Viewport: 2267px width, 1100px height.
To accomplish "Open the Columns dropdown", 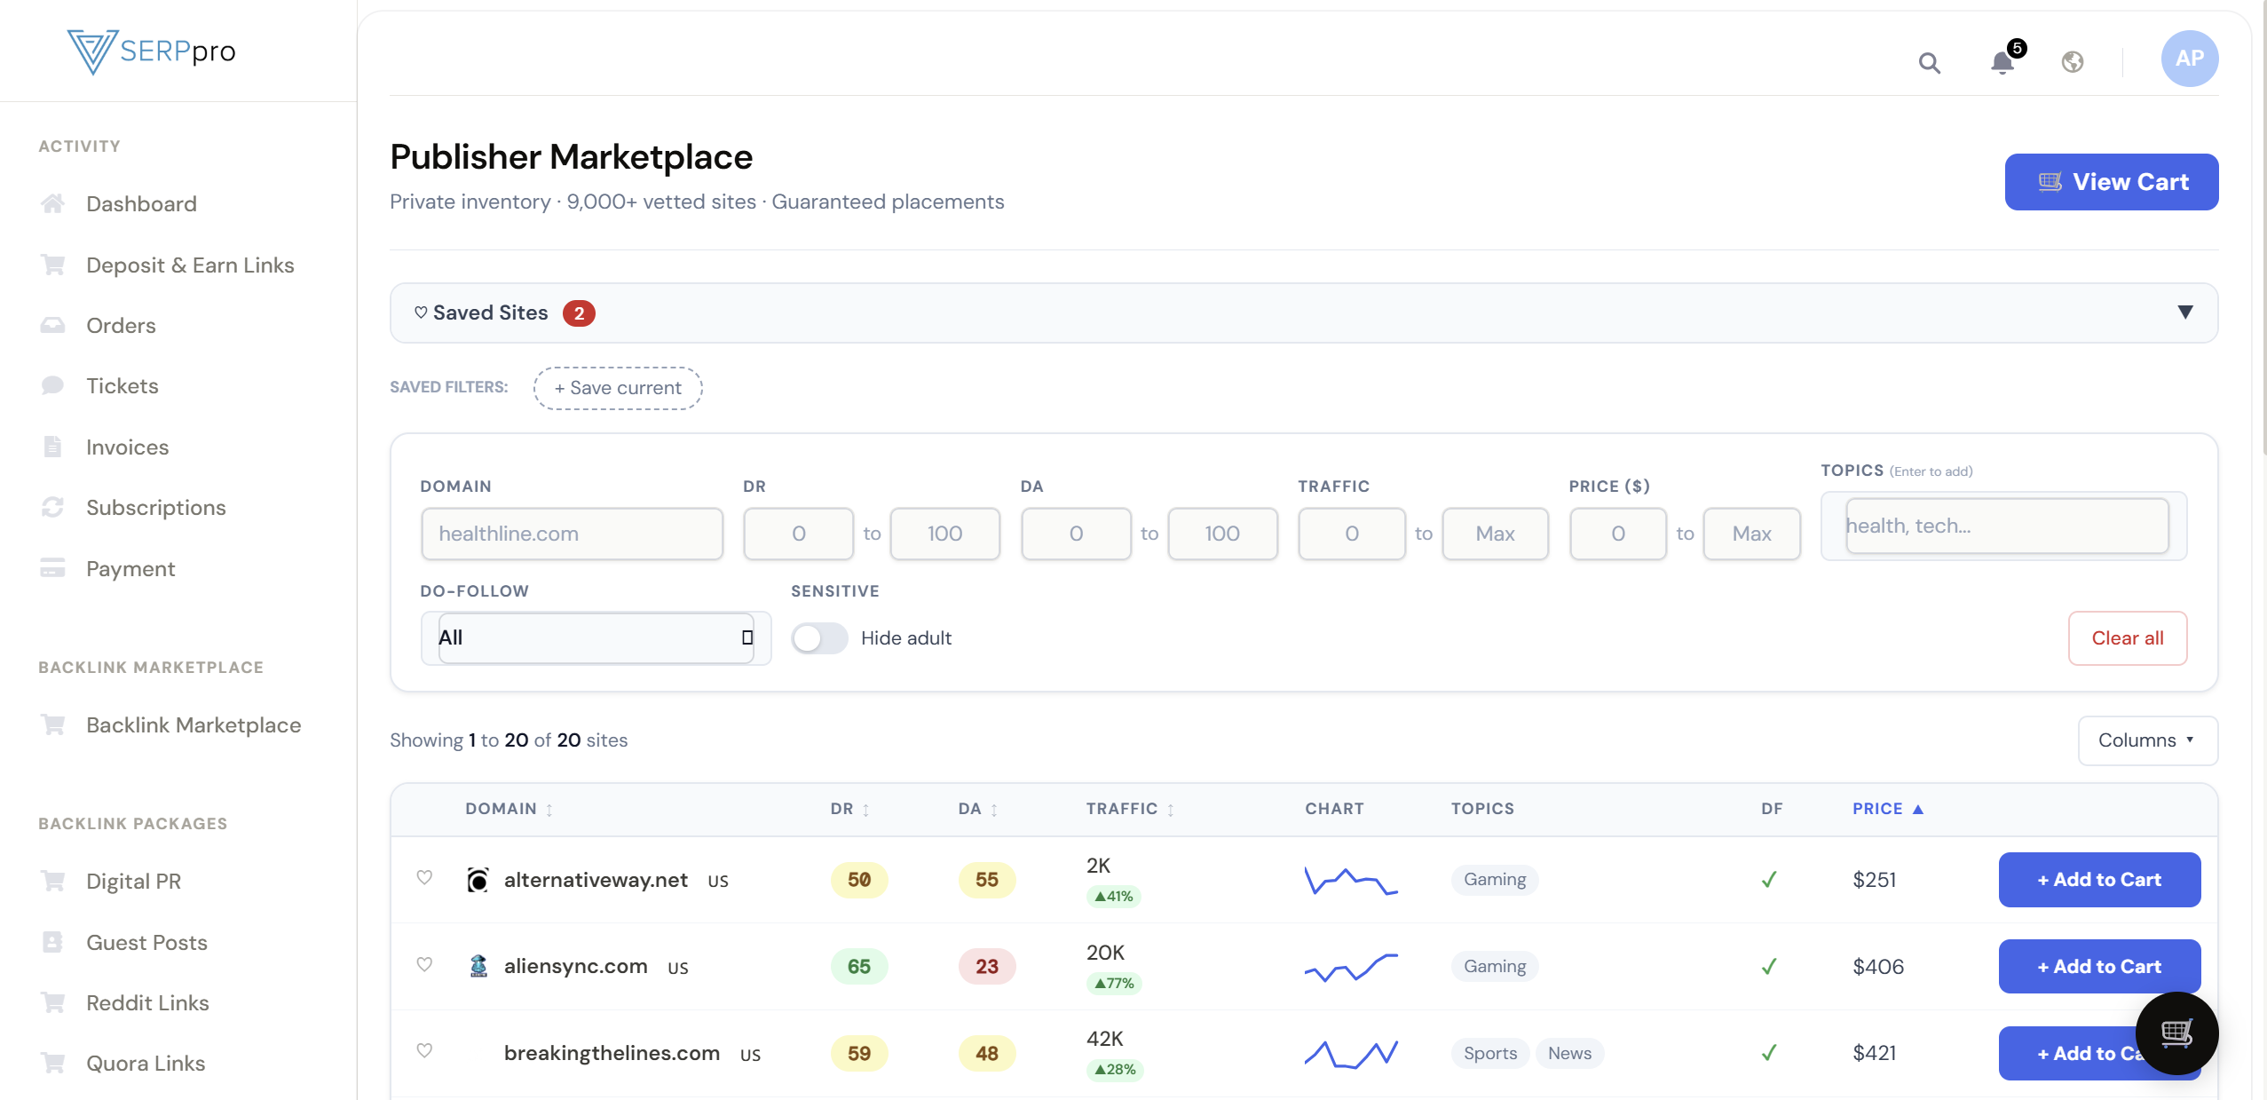I will (x=2147, y=740).
